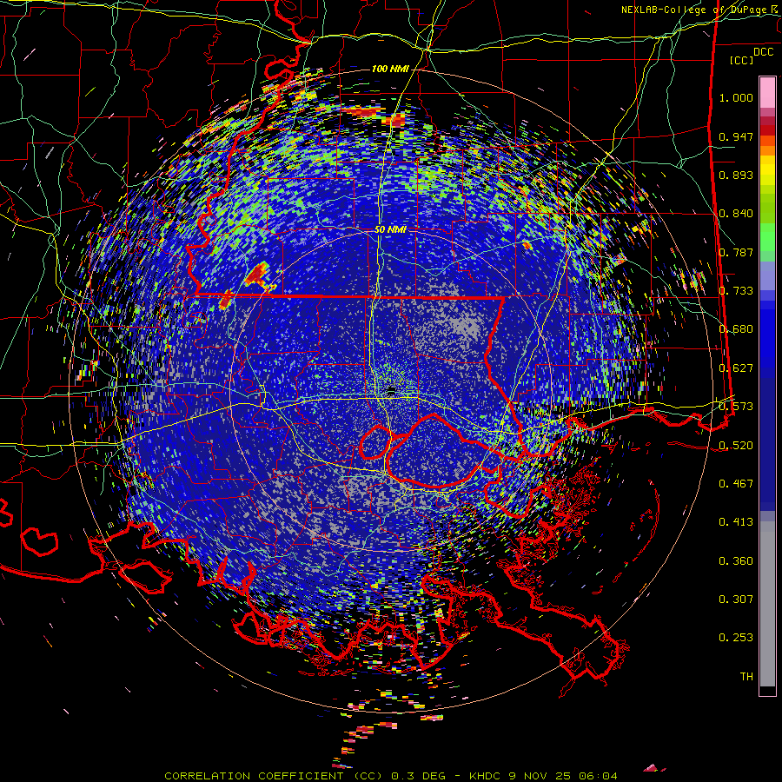Click the 0.627 color scale value
Screen dimensions: 782x782
[736, 368]
